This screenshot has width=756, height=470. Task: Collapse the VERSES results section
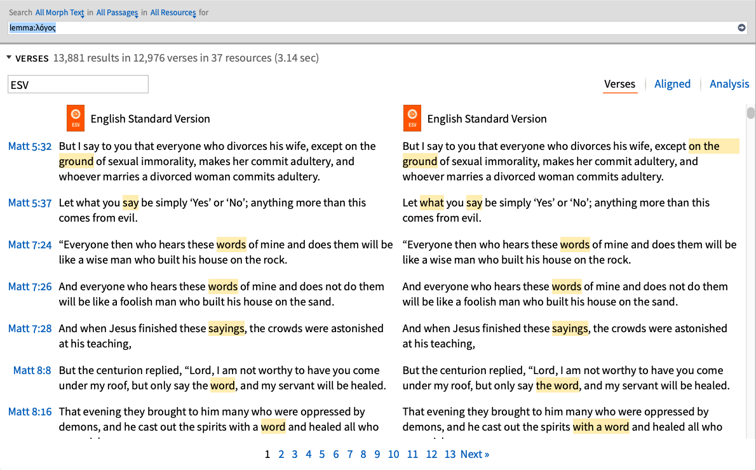[10, 58]
